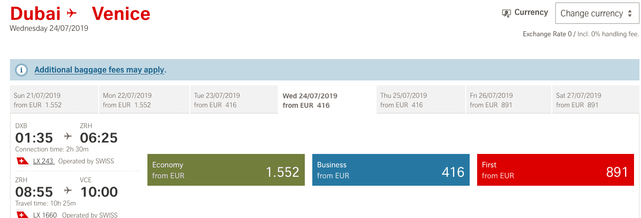The height and width of the screenshot is (218, 641).
Task: Open the LX 243 flight details link
Action: (x=43, y=161)
